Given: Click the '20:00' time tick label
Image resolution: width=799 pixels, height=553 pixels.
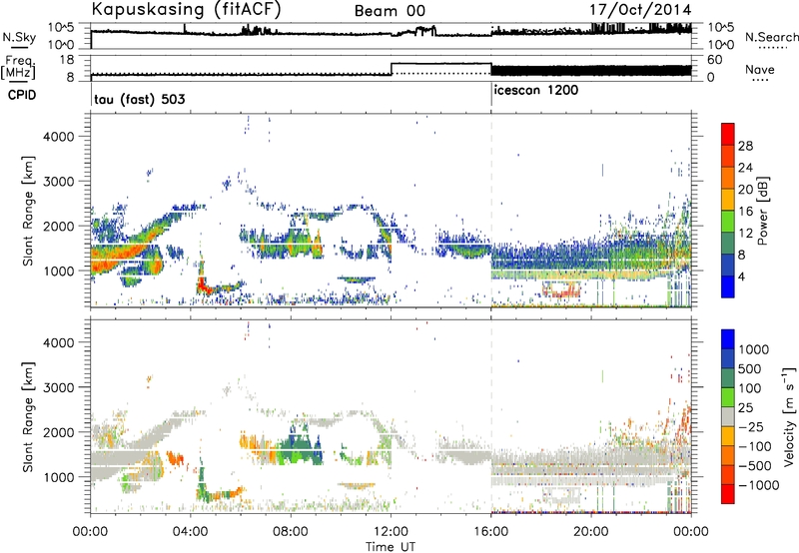Looking at the screenshot, I should (591, 532).
